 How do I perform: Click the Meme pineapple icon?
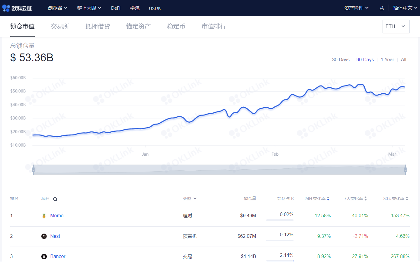pyautogui.click(x=44, y=216)
